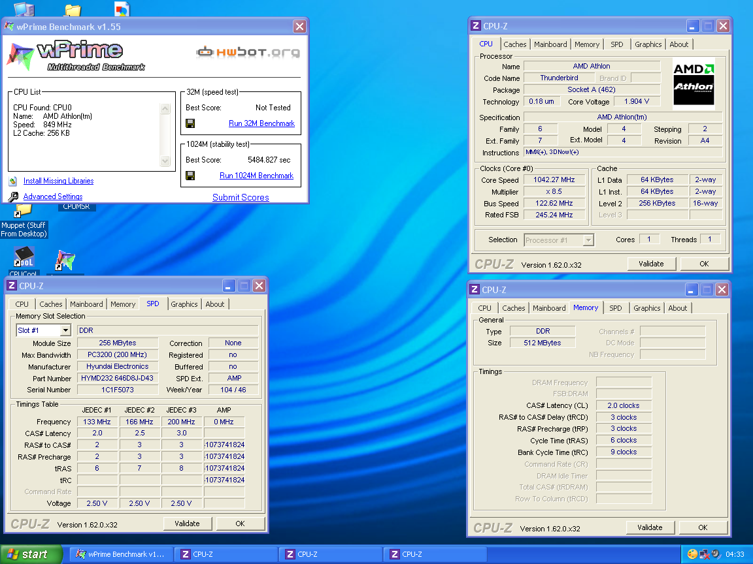Open the wPrime desktop shortcut icon

pos(65,260)
